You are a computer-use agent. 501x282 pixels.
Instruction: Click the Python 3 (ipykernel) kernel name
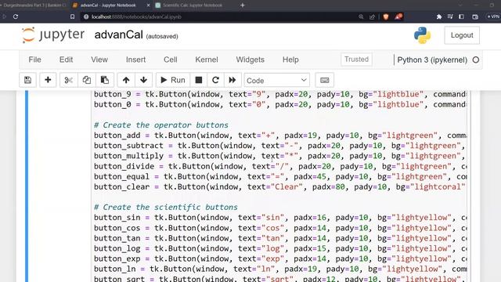click(432, 60)
